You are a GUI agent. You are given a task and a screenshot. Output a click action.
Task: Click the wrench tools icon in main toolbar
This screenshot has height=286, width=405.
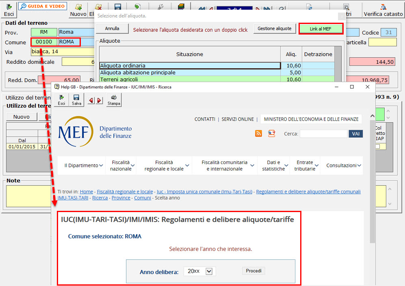pyautogui.click(x=160, y=7)
